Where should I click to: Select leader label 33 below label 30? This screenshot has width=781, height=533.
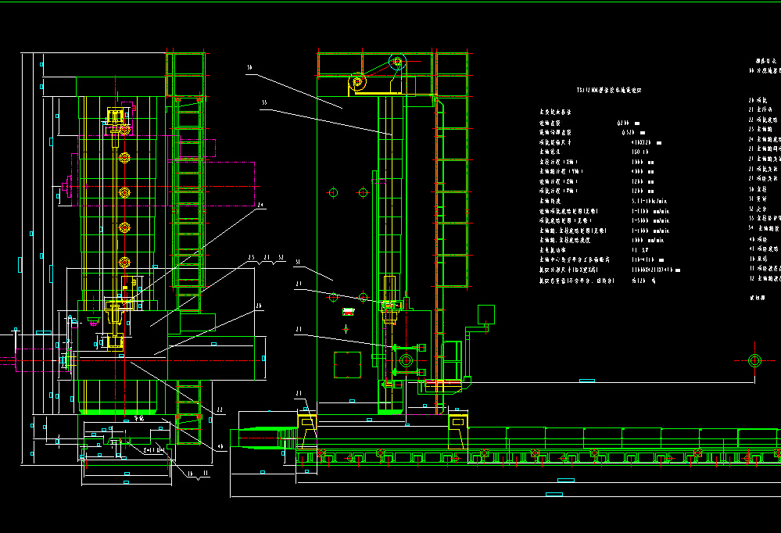(265, 102)
